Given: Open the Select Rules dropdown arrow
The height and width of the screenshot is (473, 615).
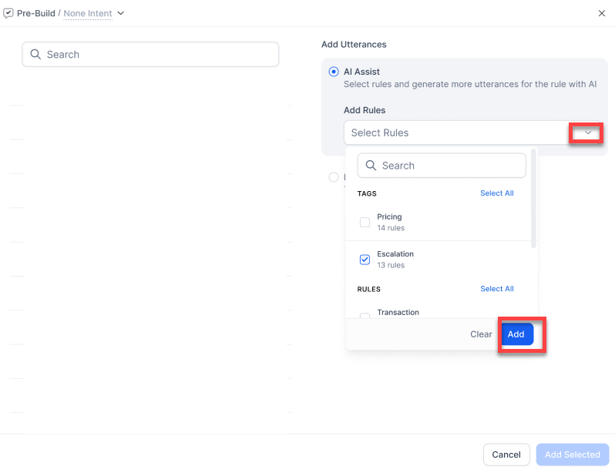Looking at the screenshot, I should 587,133.
